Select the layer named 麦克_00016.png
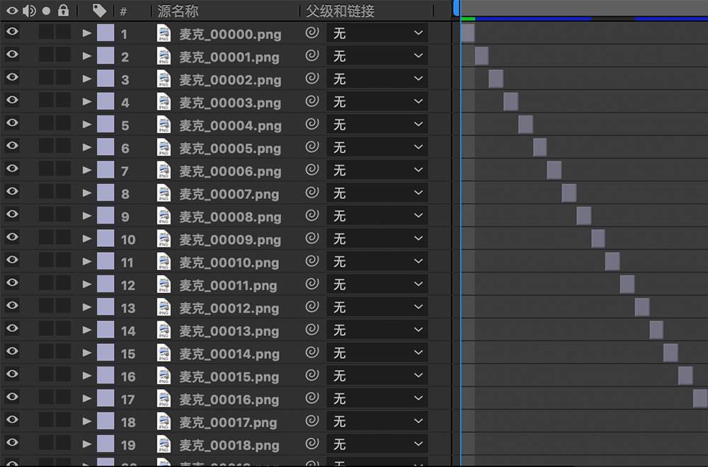Image resolution: width=708 pixels, height=467 pixels. click(x=229, y=399)
